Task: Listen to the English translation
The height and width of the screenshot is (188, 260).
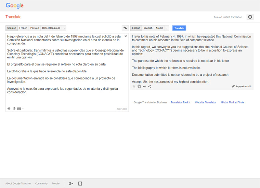Action: pos(144,86)
